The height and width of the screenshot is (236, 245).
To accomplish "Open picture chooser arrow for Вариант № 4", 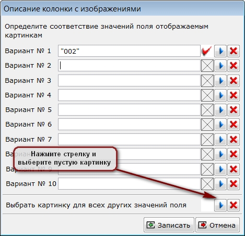I will [x=220, y=95].
